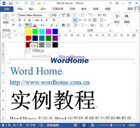Screen dimensions: 140x128
Task: Collapse the ribbon chevron
Action: tap(136, 31)
